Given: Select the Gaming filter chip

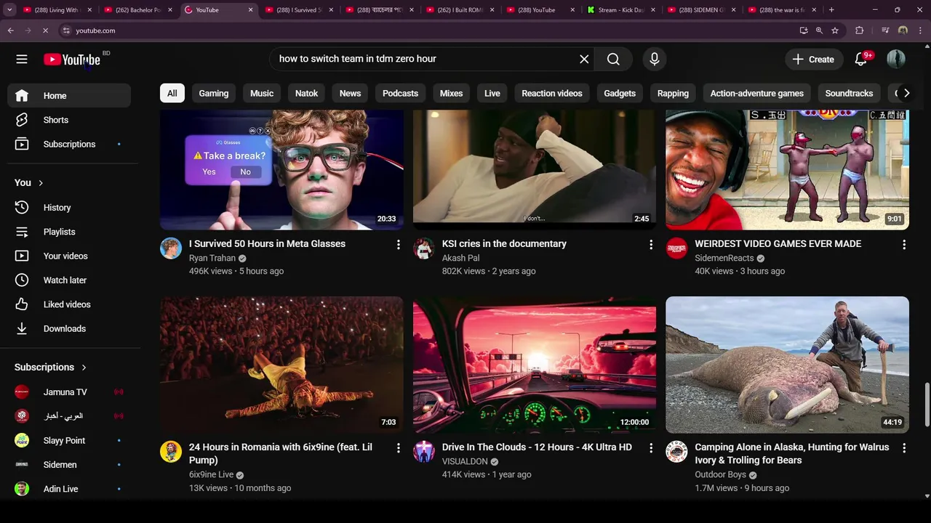Looking at the screenshot, I should 214,93.
